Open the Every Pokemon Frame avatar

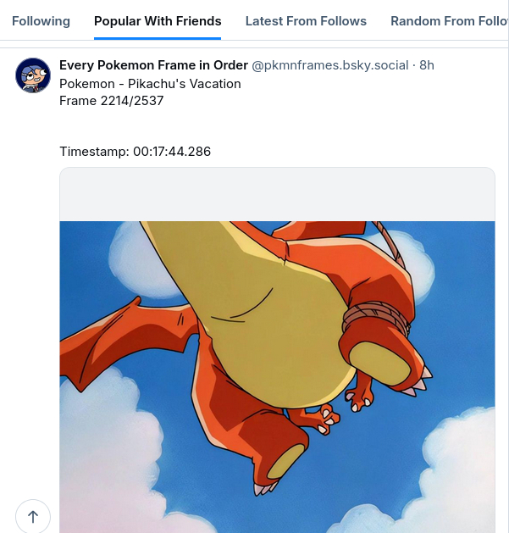click(33, 75)
